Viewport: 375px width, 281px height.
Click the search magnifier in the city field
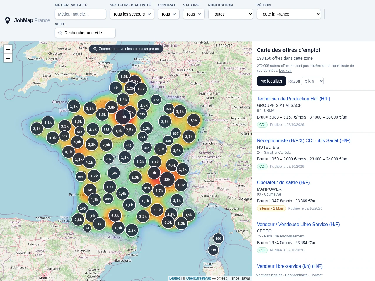(60, 33)
